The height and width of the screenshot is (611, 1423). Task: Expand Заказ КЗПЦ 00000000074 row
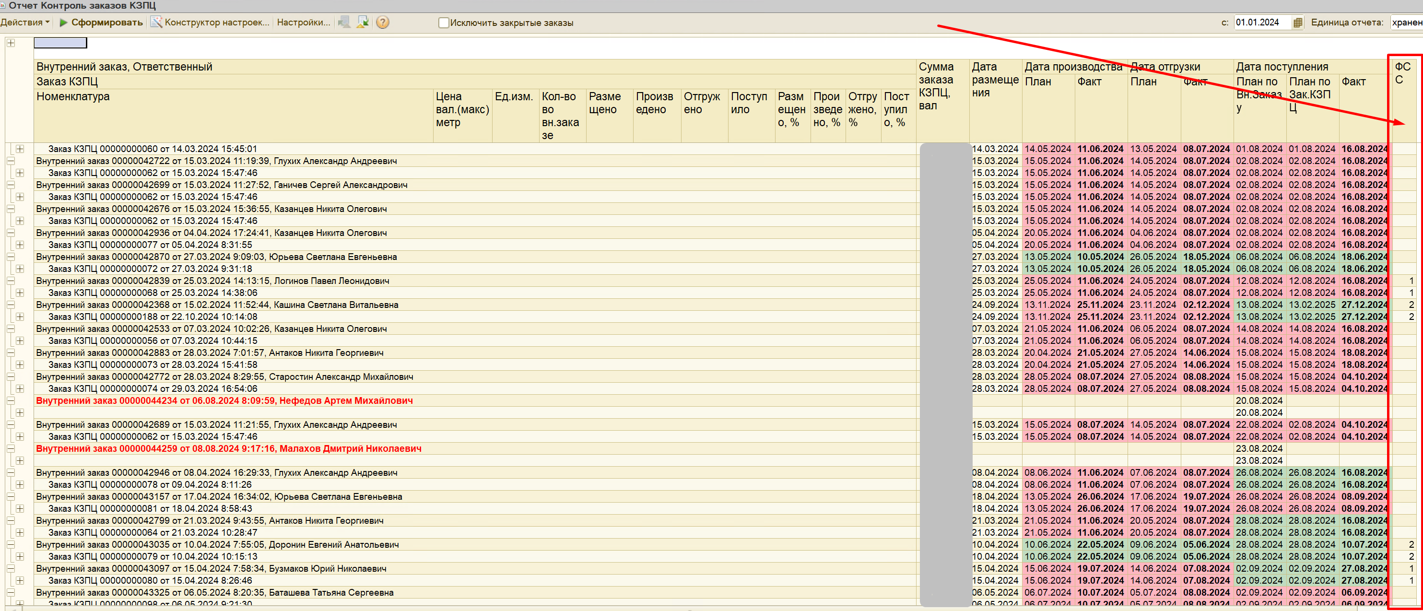(20, 388)
